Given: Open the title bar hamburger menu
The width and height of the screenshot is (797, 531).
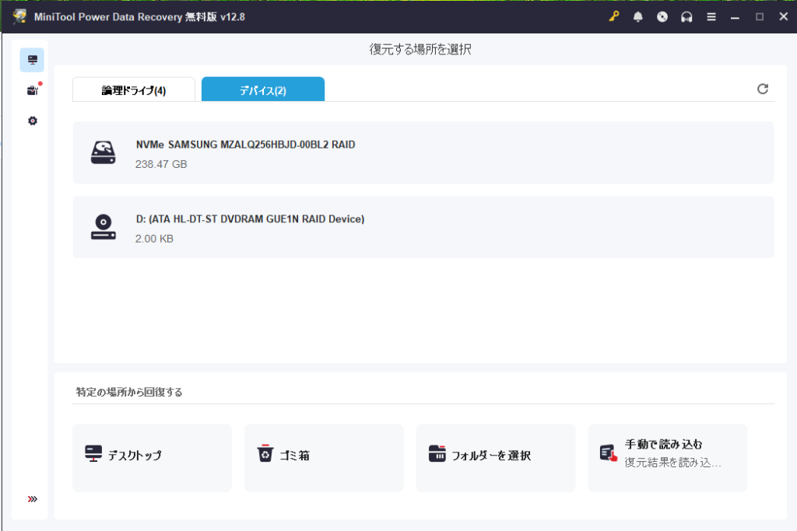Looking at the screenshot, I should 711,17.
